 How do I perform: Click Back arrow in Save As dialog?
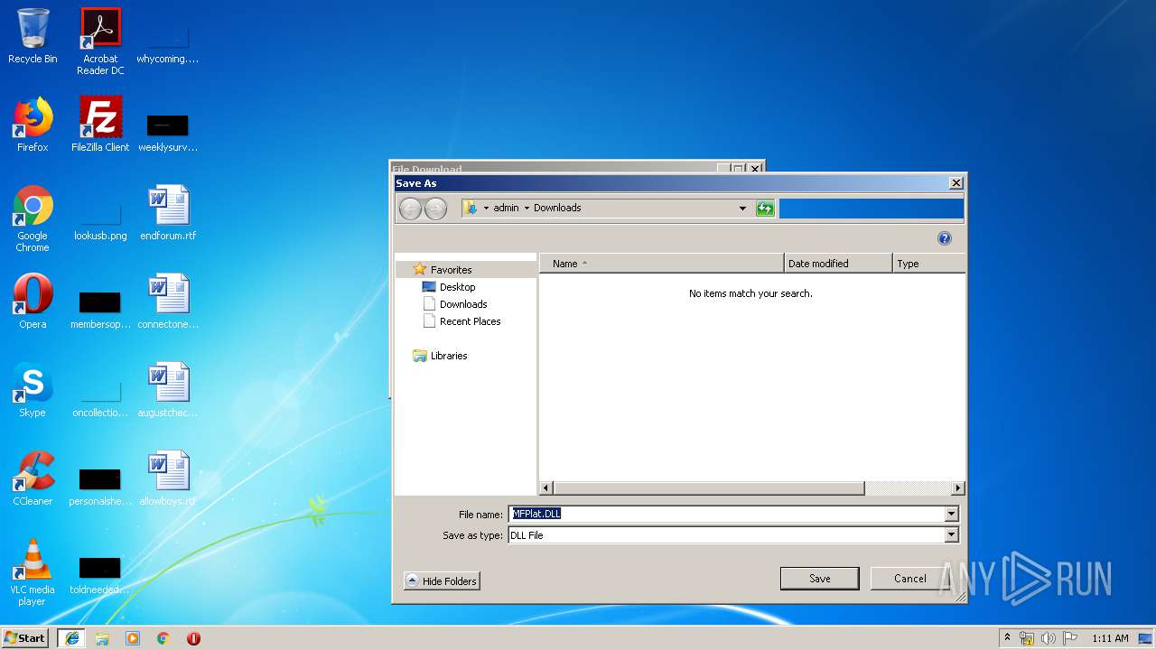(x=411, y=209)
